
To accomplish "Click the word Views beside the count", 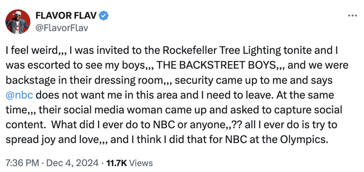I will (142, 163).
